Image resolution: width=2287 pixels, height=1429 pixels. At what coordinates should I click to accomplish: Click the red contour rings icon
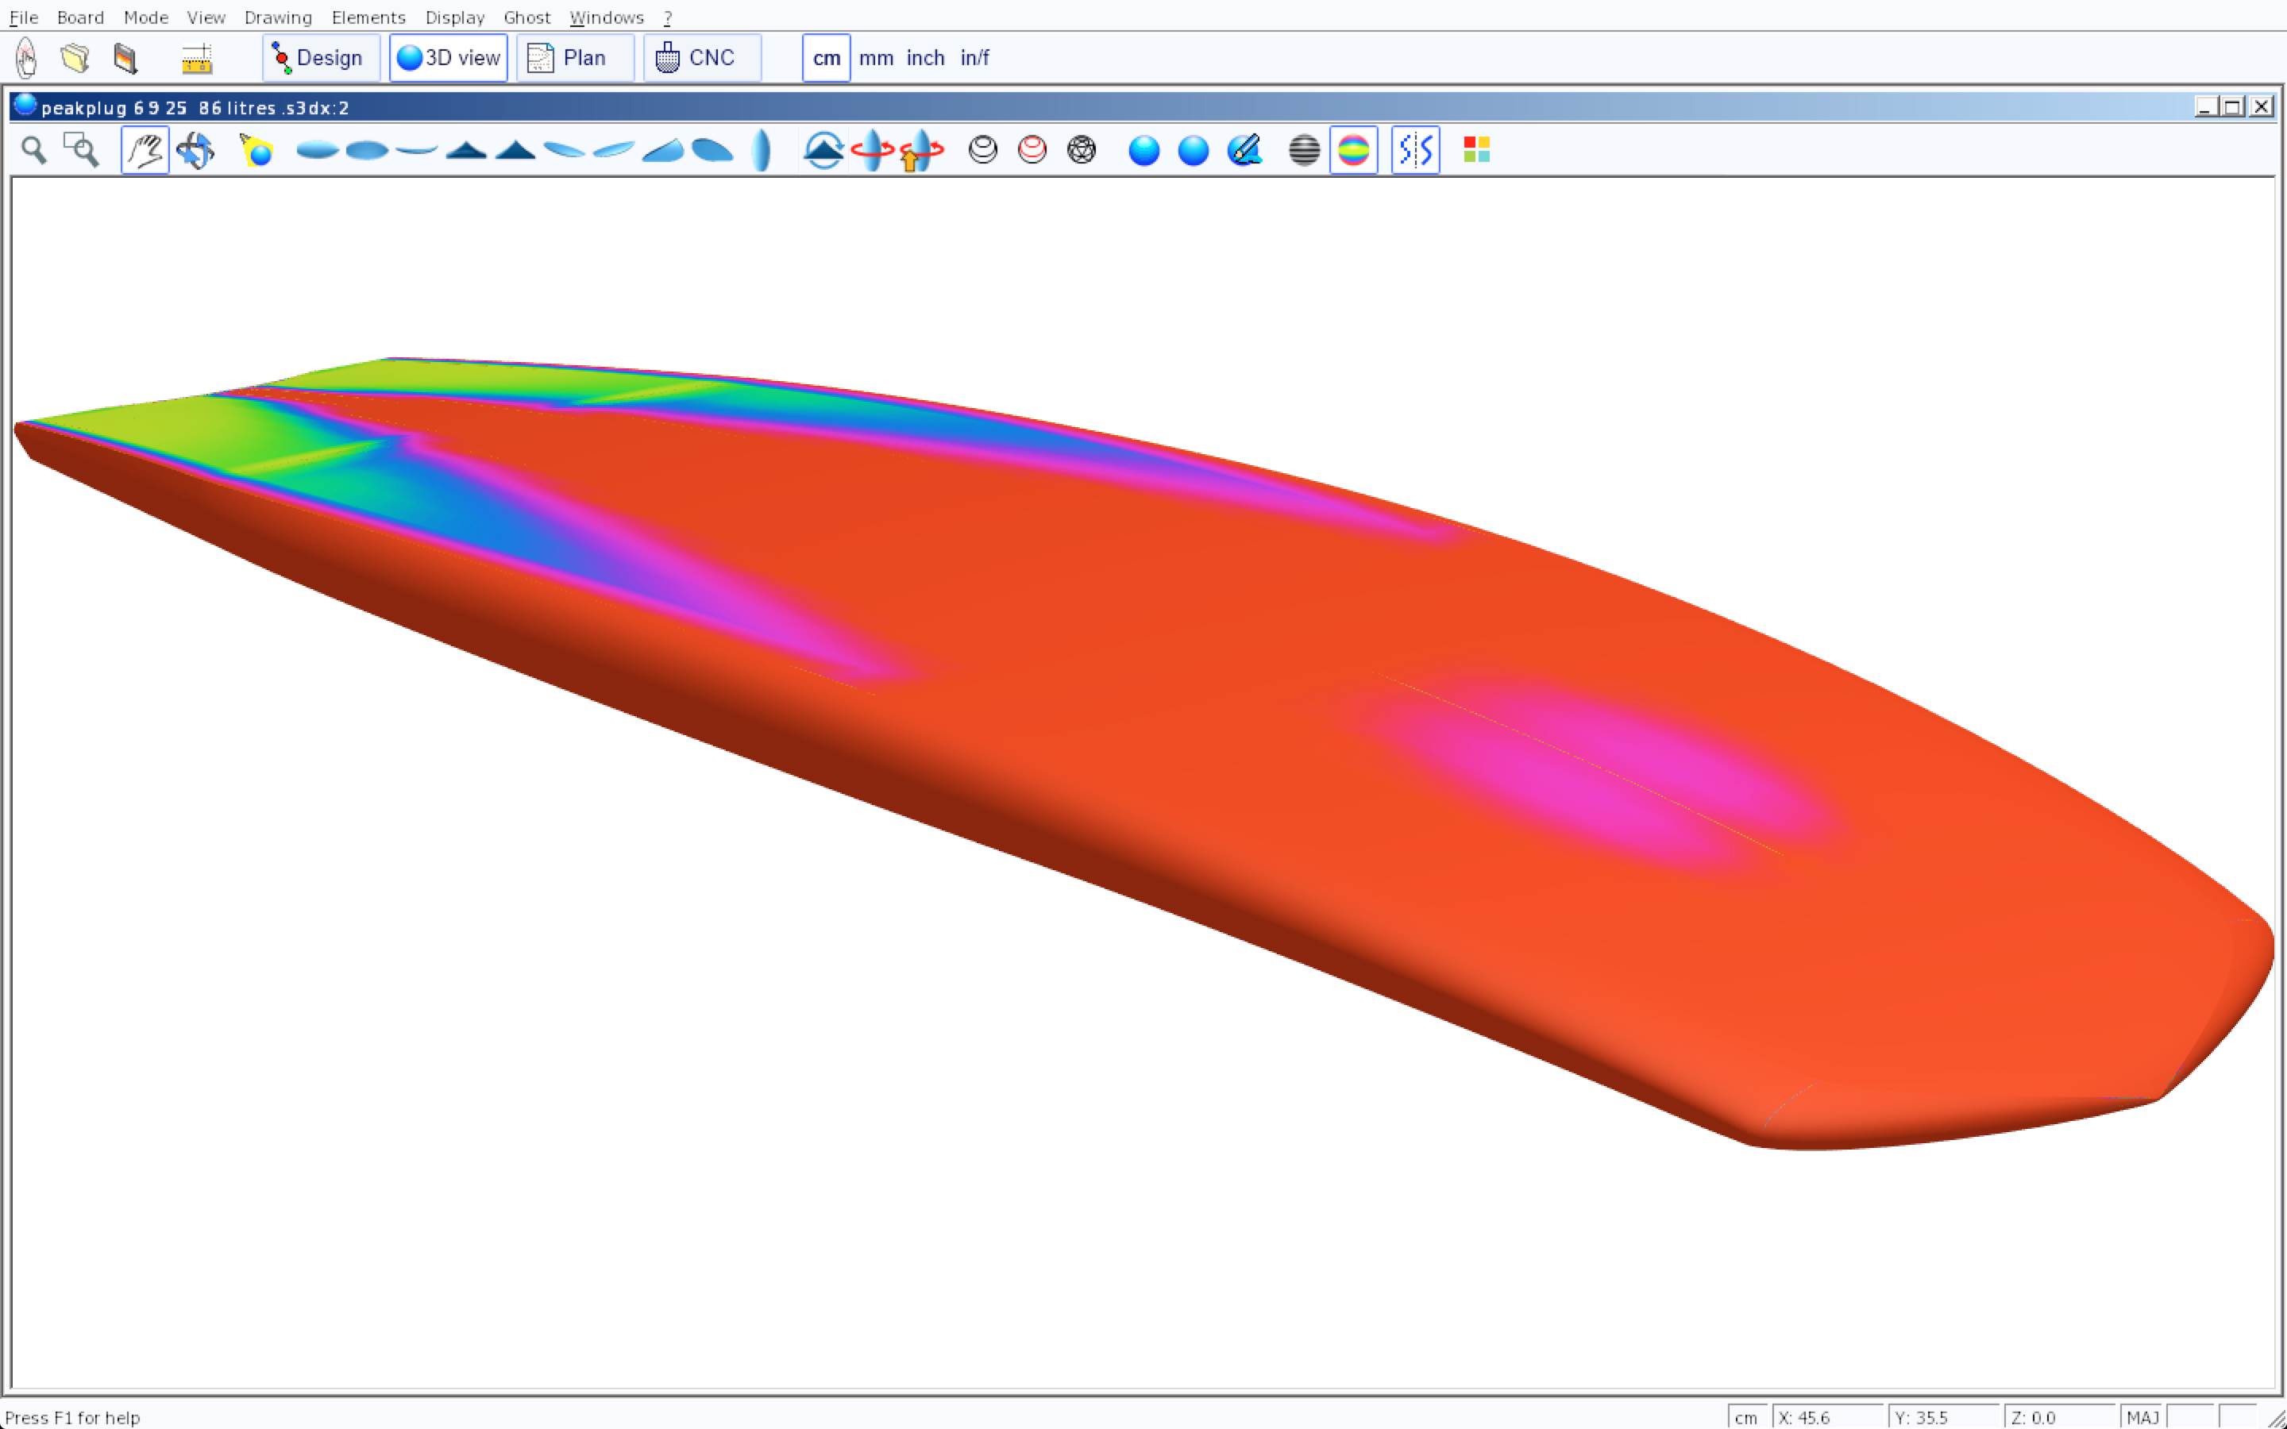tap(1032, 150)
